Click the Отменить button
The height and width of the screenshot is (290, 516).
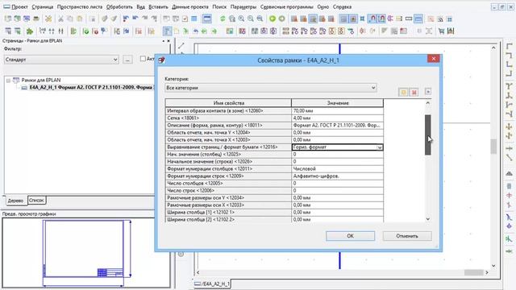tap(407, 236)
